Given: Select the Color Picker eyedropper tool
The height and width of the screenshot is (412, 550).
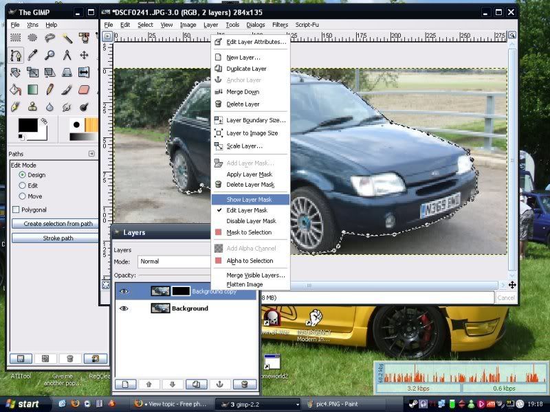Looking at the screenshot, I should click(x=32, y=55).
